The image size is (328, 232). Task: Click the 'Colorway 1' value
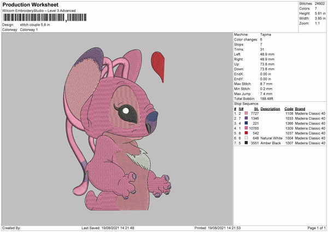click(29, 30)
